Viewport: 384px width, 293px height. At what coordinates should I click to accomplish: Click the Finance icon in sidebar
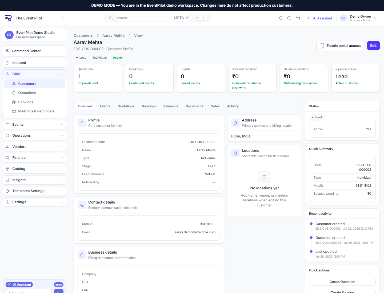7,158
